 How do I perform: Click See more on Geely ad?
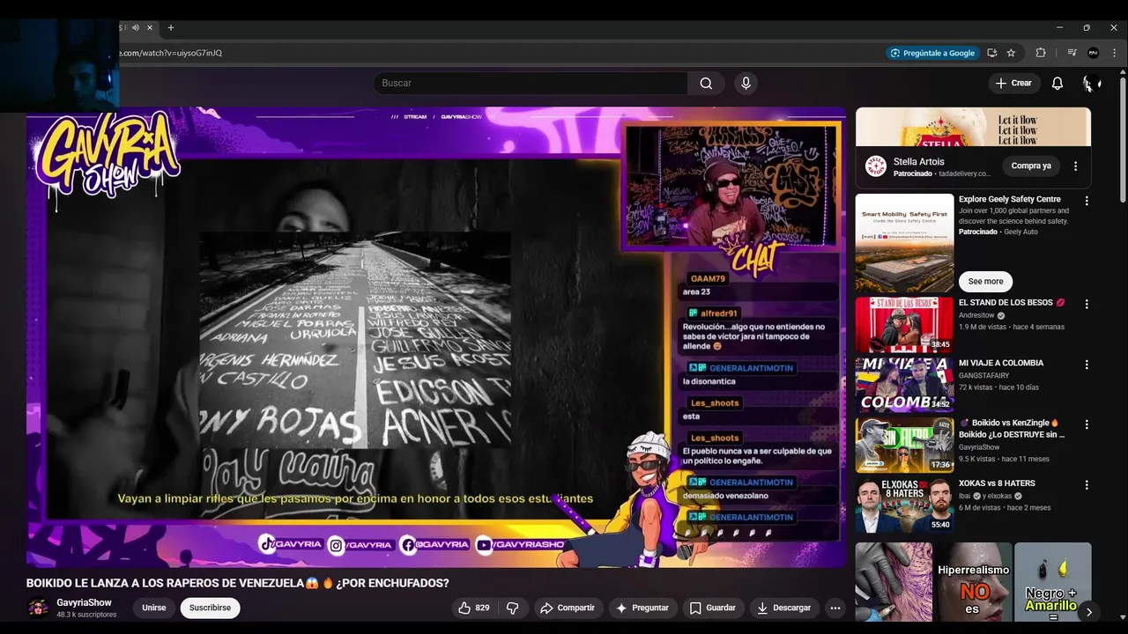(x=985, y=281)
